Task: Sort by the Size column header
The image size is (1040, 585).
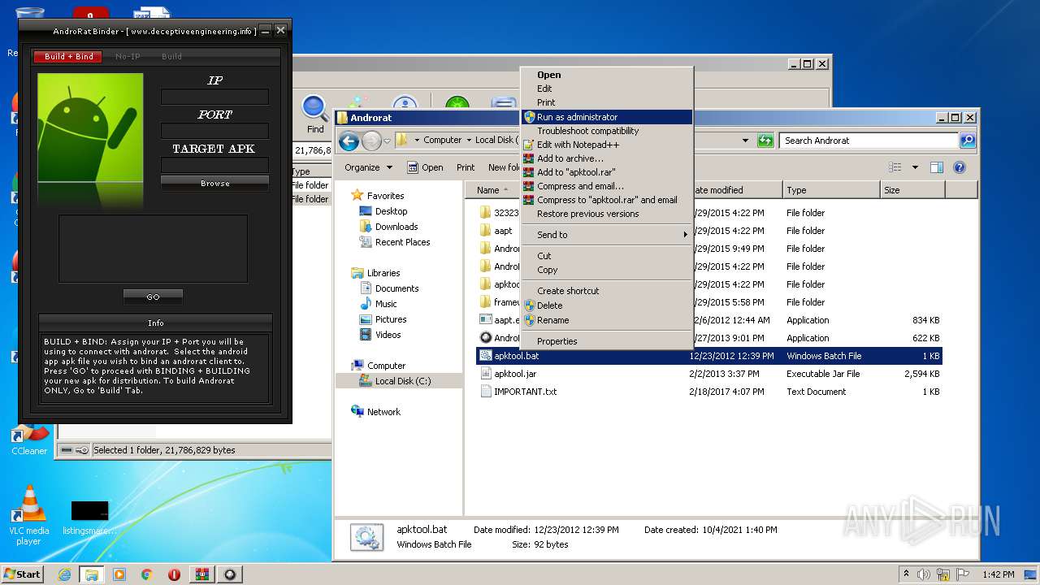Action: [912, 190]
